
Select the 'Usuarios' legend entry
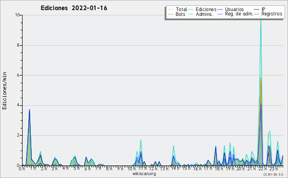coord(234,9)
